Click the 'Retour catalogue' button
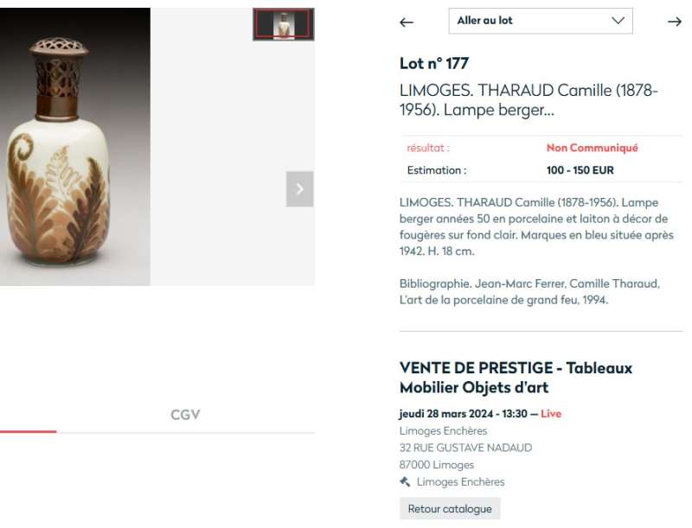 [450, 509]
